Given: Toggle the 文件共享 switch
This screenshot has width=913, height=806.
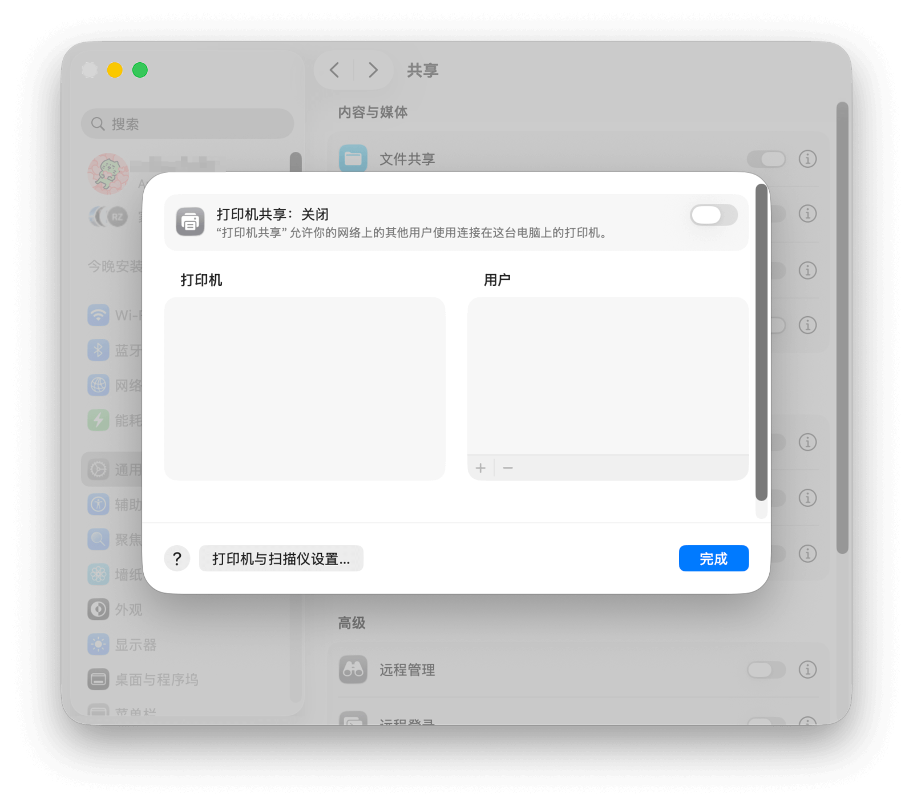Looking at the screenshot, I should (766, 159).
